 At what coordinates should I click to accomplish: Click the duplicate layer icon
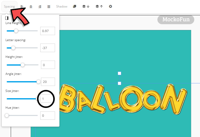coord(74,7)
